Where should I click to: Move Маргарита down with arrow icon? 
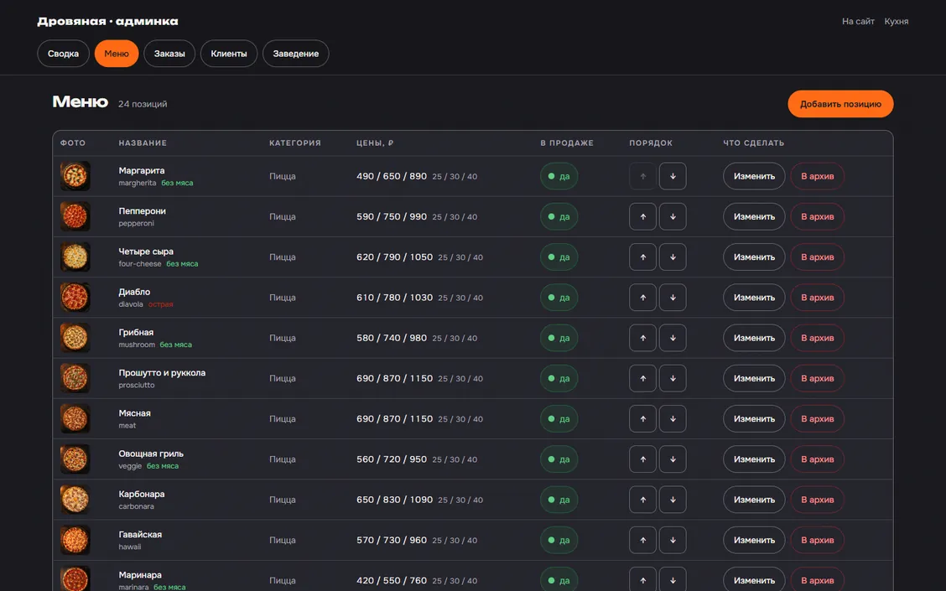673,176
